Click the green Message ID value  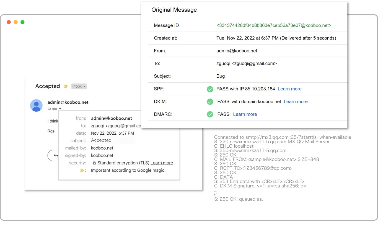click(x=274, y=25)
